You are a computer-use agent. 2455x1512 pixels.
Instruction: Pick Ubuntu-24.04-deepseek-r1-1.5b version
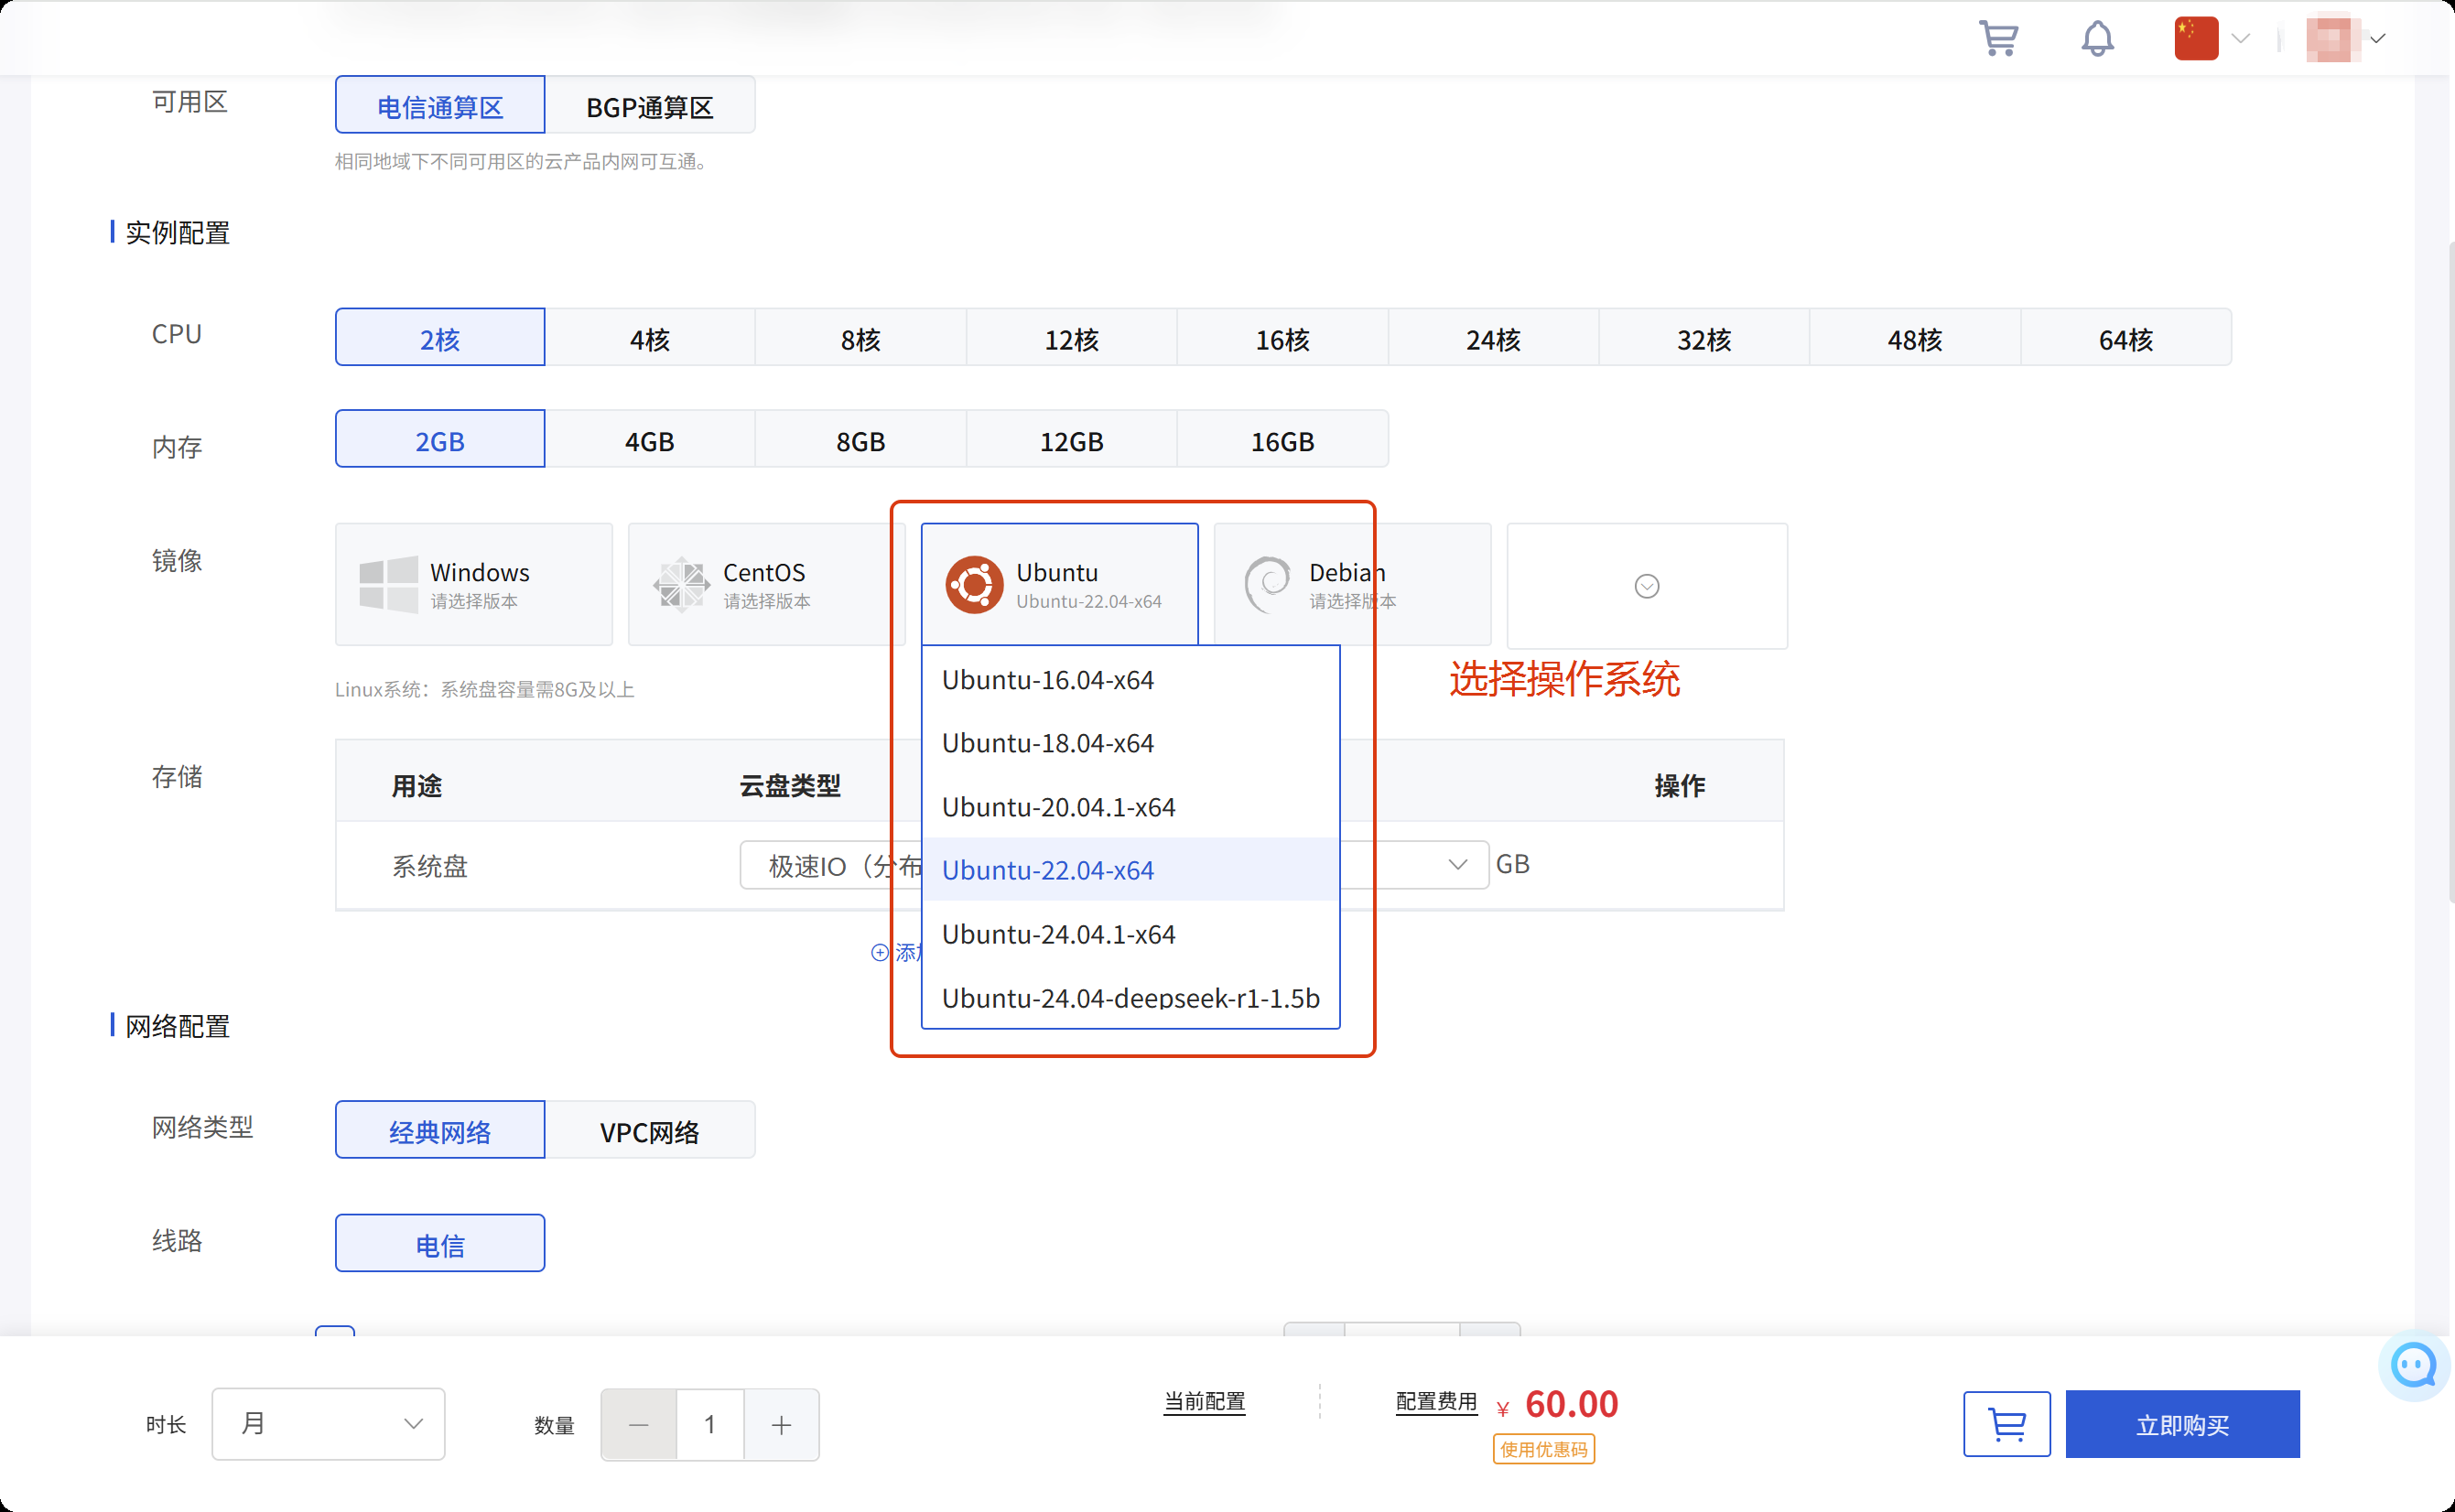(1130, 998)
